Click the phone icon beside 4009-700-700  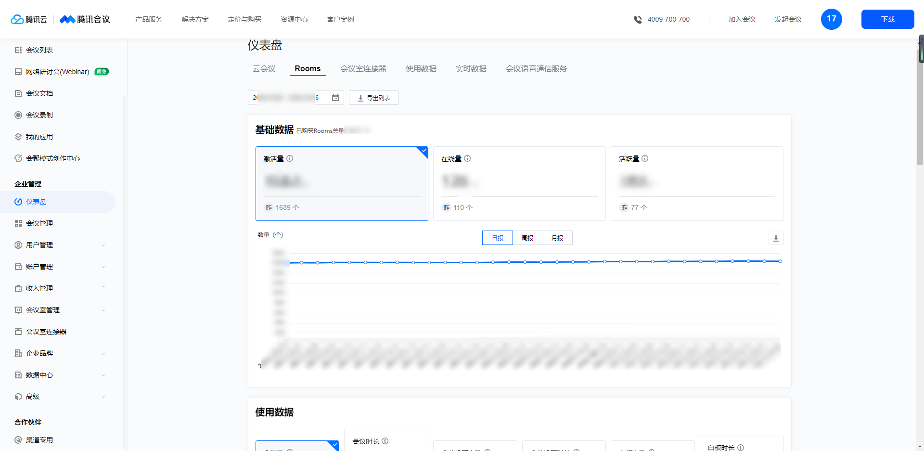tap(638, 20)
